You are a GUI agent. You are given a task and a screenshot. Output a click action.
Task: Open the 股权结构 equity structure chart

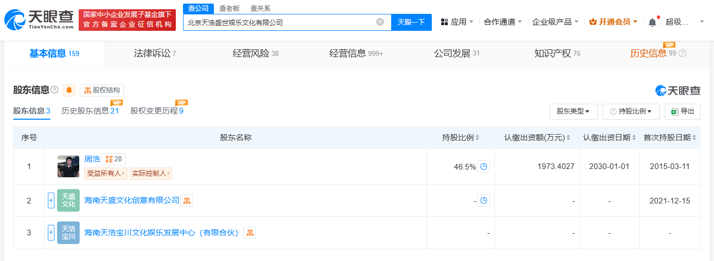point(102,90)
